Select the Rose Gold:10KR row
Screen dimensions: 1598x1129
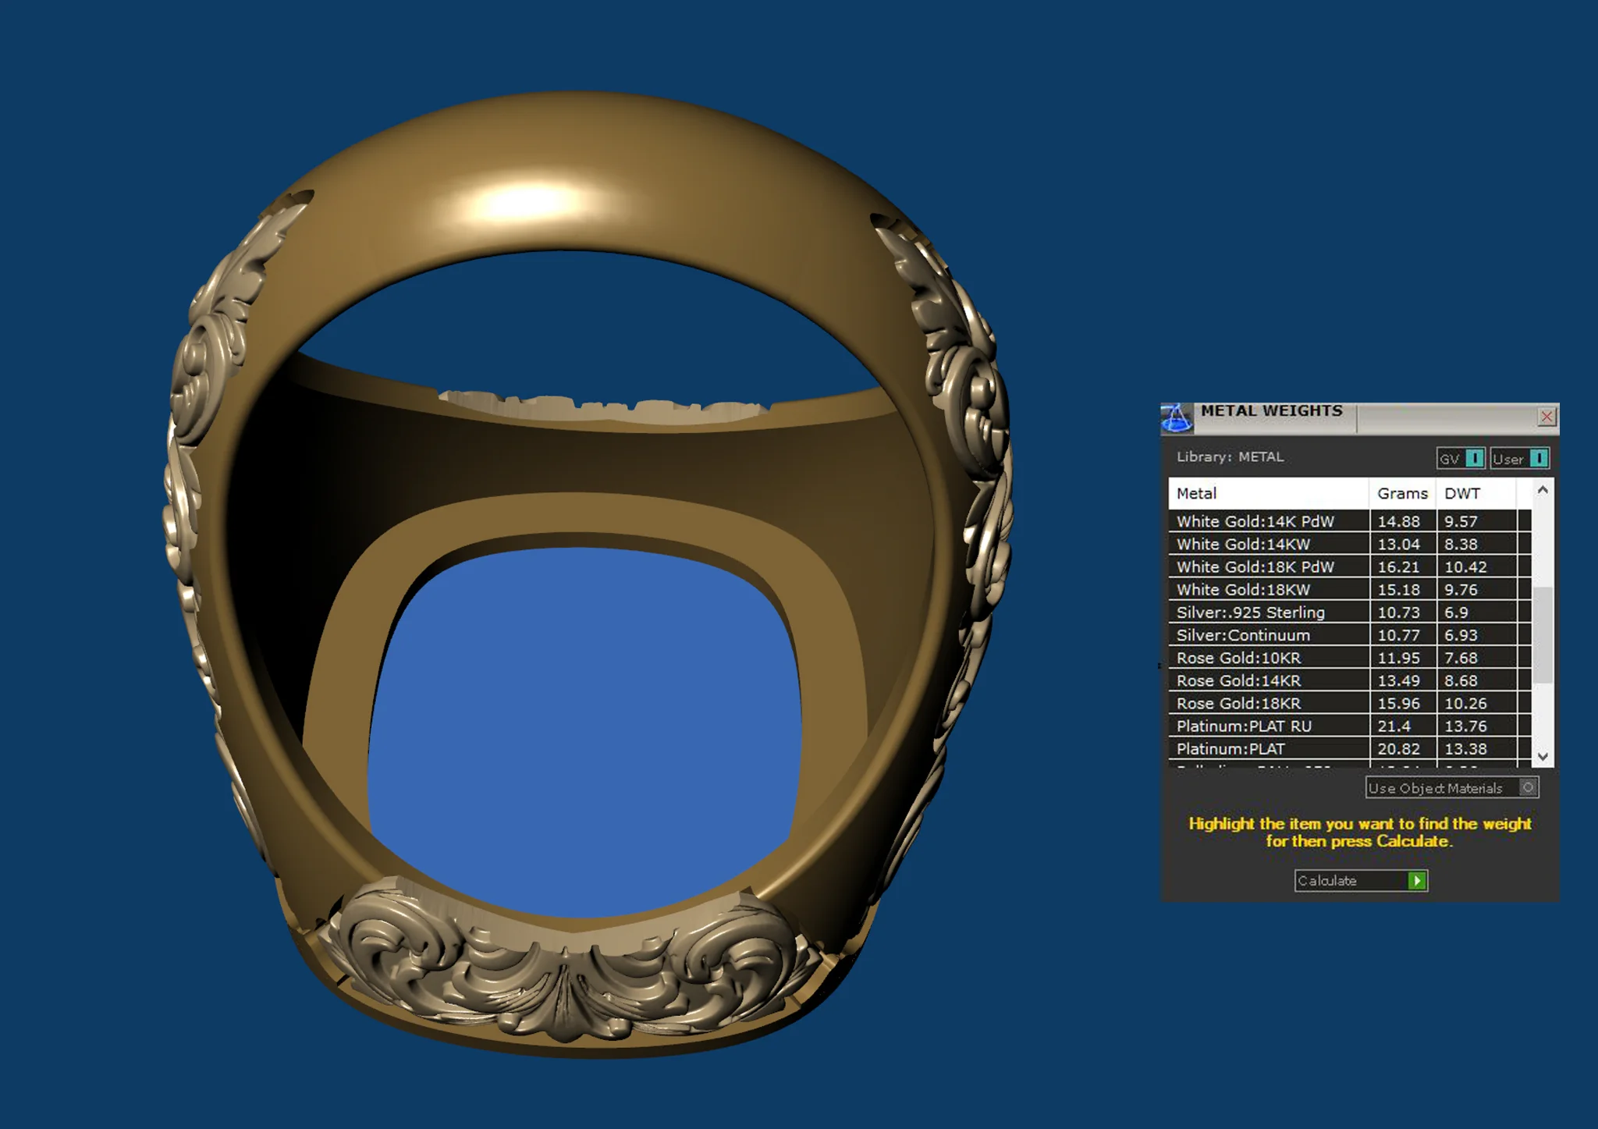tap(1350, 658)
